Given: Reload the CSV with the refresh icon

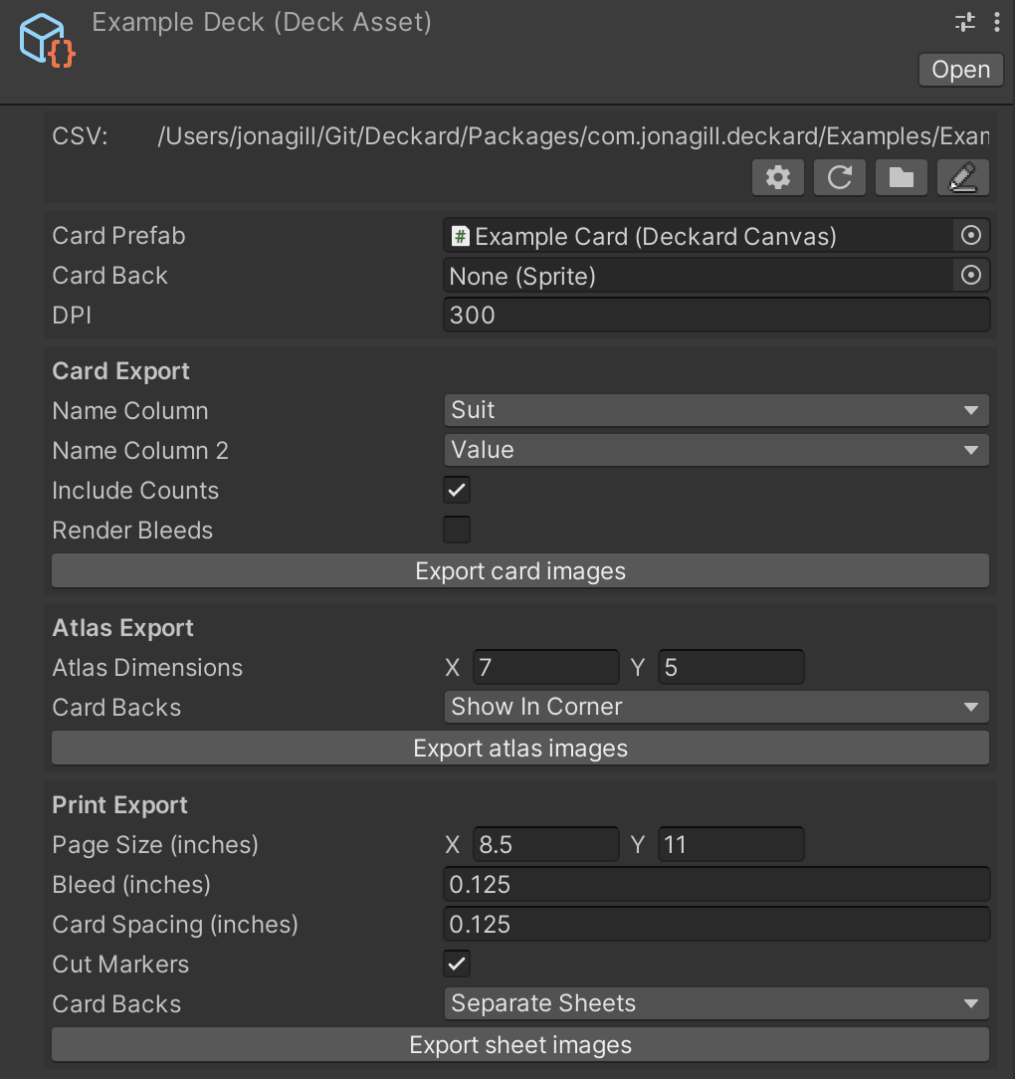Looking at the screenshot, I should 839,177.
